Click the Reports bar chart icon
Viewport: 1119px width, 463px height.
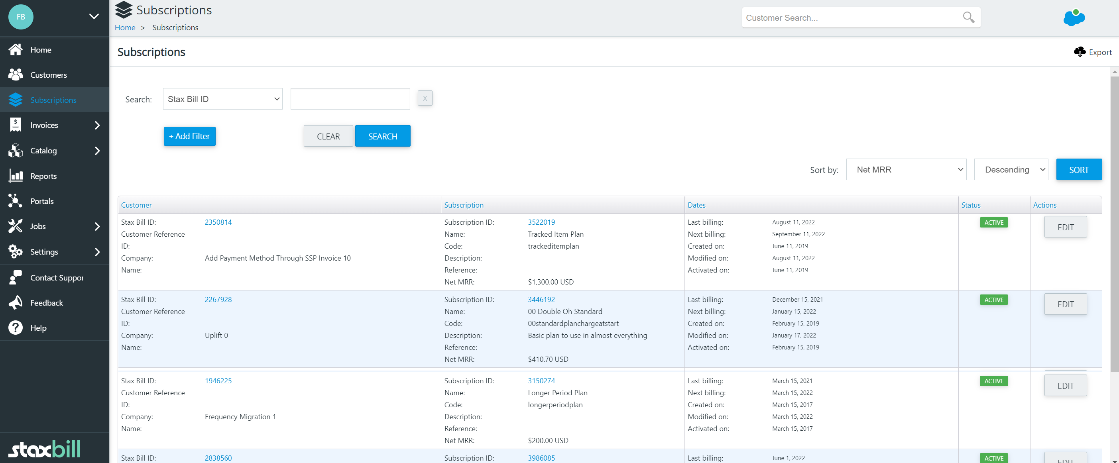tap(16, 176)
